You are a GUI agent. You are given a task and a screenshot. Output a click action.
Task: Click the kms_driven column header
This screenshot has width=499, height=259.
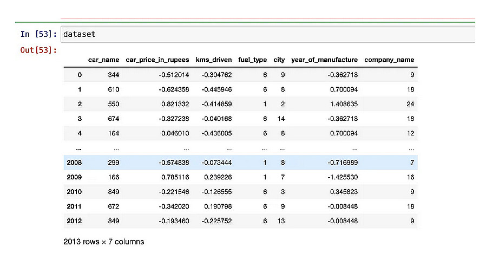click(x=214, y=60)
